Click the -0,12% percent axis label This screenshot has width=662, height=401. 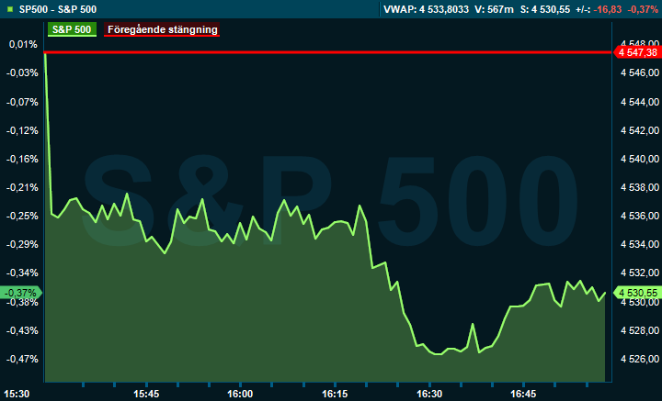tap(22, 130)
